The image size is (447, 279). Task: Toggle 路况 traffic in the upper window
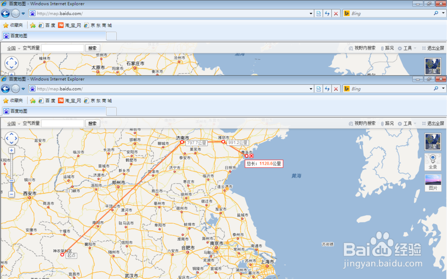387,48
